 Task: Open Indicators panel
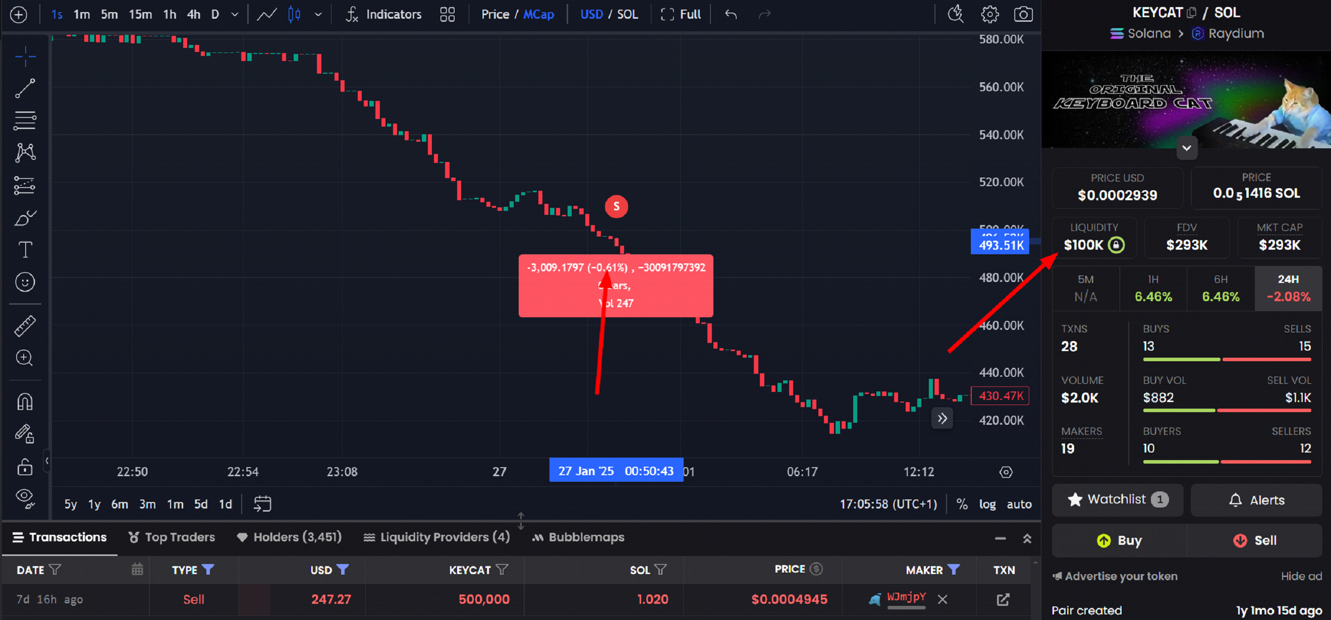(383, 15)
